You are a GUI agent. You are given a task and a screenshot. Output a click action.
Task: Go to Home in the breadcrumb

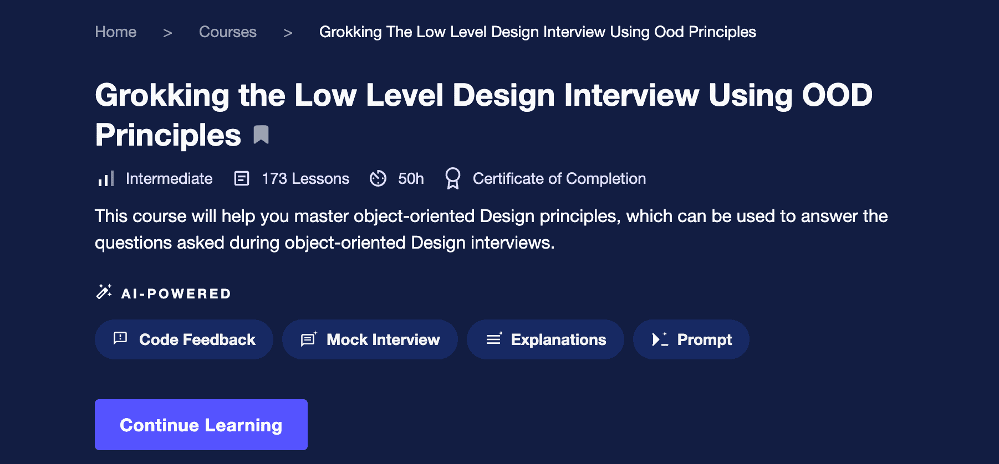[115, 32]
